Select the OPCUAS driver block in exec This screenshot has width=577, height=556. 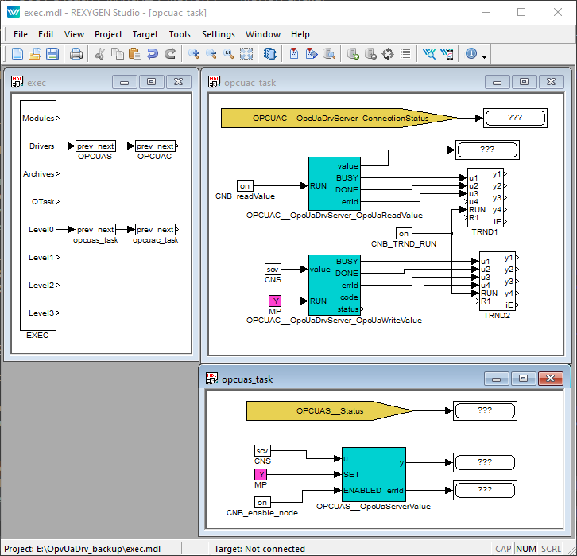pyautogui.click(x=95, y=146)
